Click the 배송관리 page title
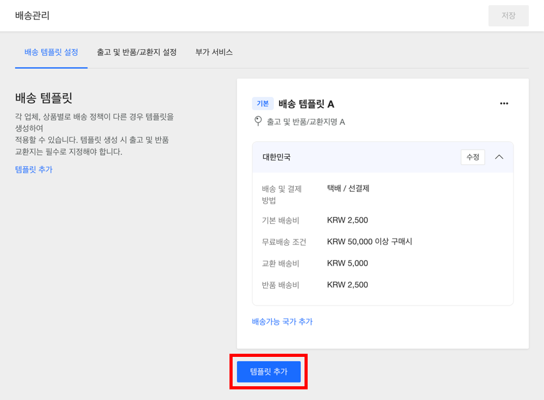 point(33,16)
